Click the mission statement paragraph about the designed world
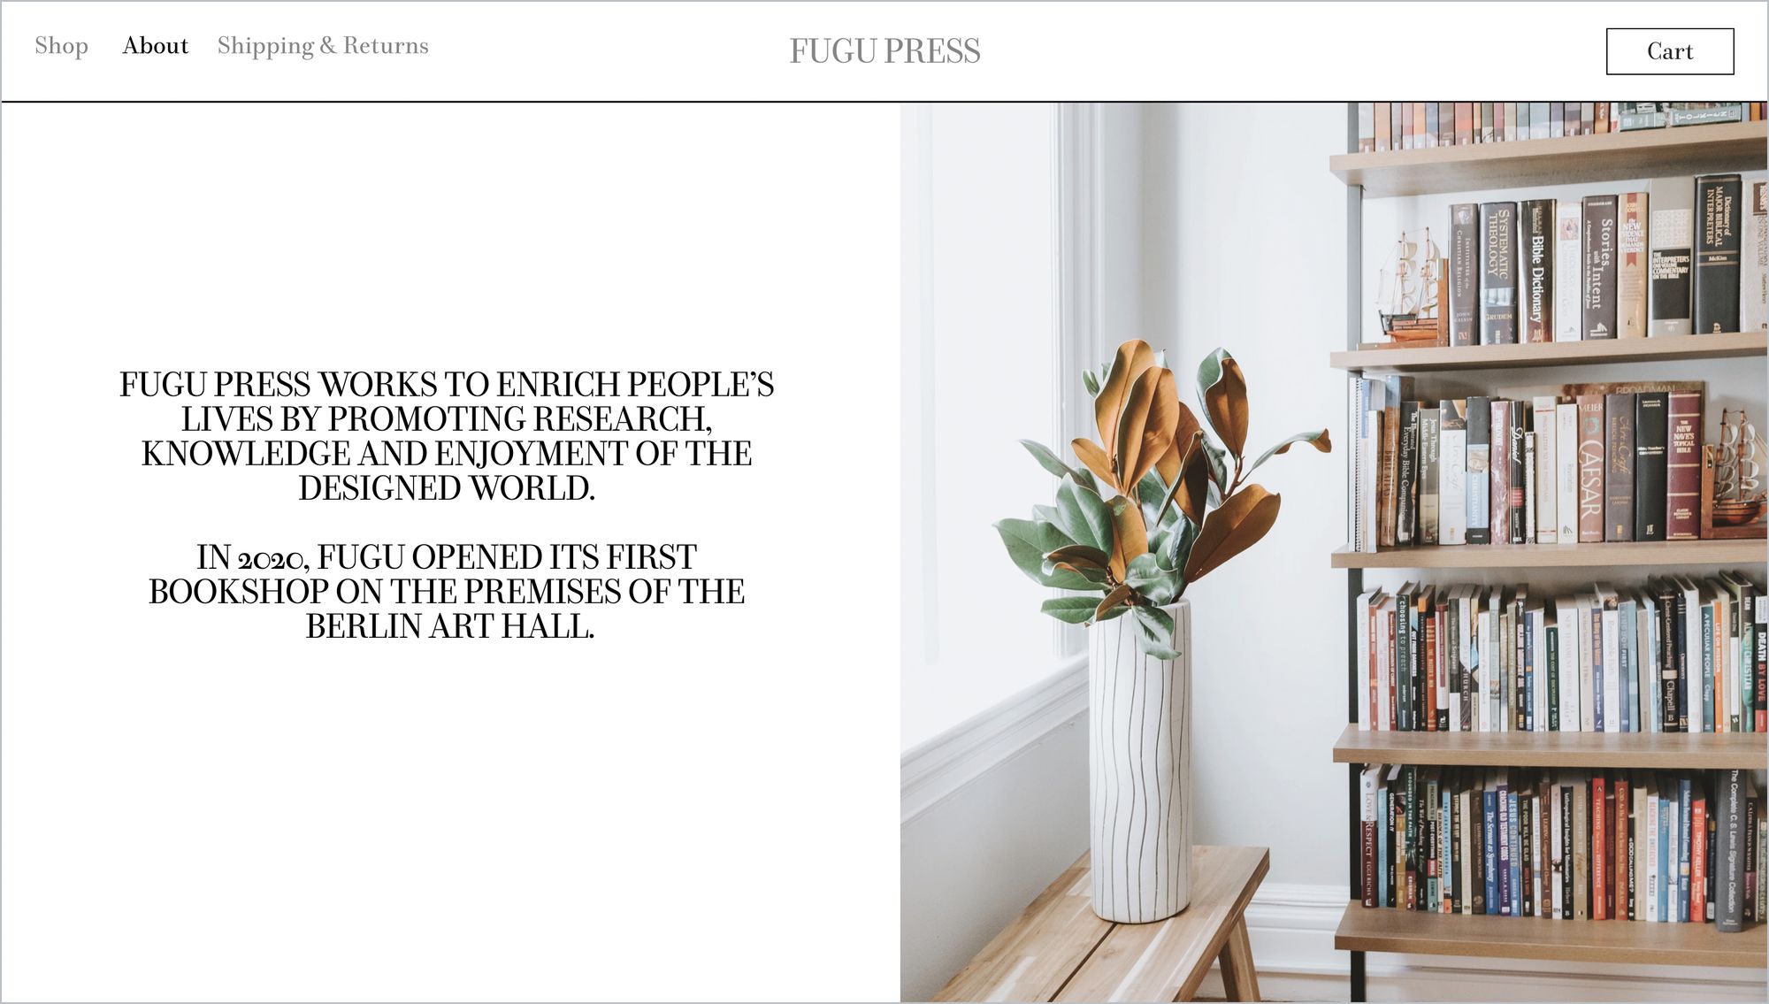1769x1004 pixels. 447,436
